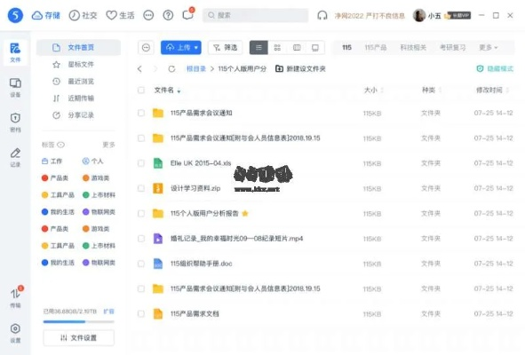Select the 115产品 category tab
This screenshot has height=355, width=525.
click(x=376, y=48)
